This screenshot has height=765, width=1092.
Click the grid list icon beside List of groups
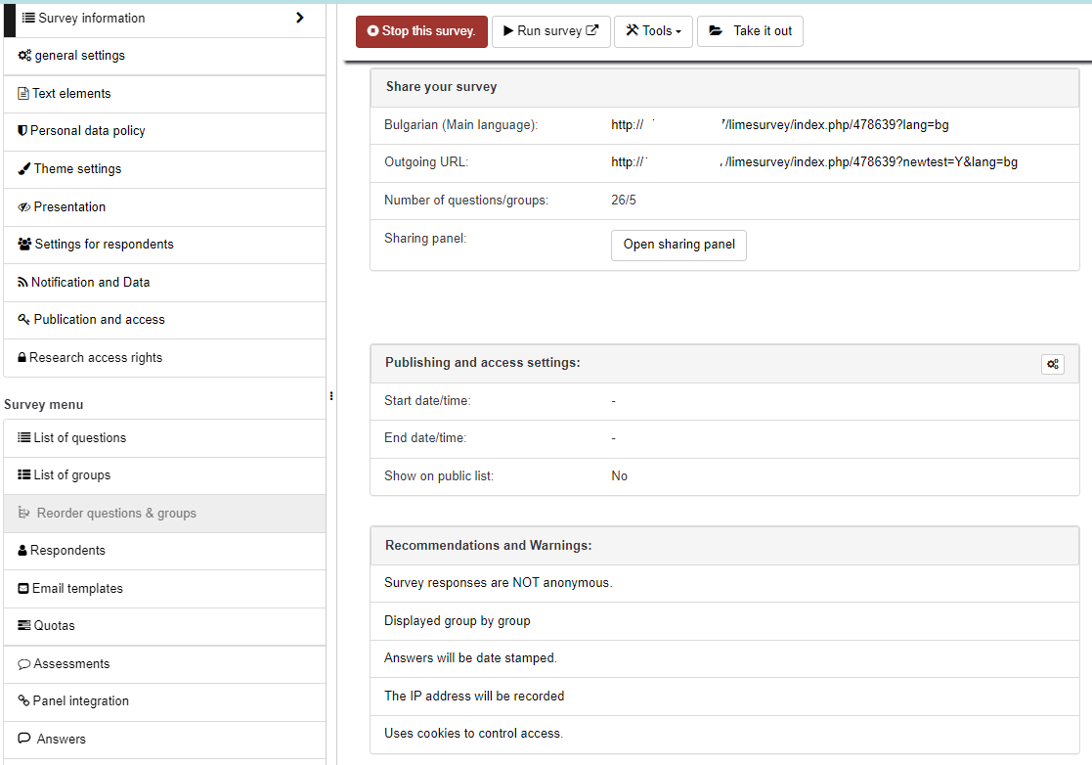coord(24,474)
